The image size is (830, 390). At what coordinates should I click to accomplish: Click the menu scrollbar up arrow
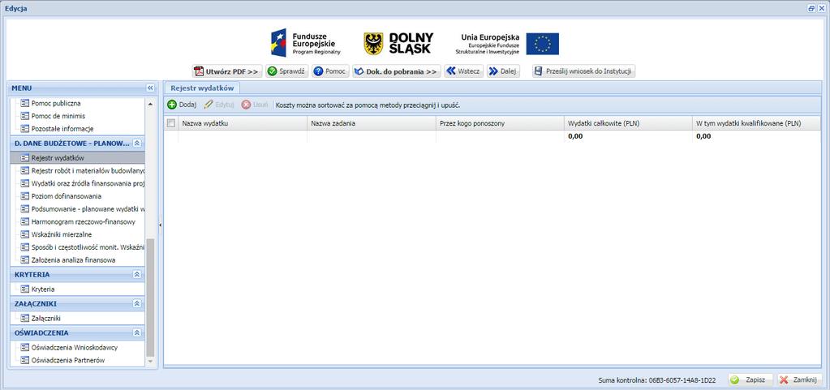150,103
